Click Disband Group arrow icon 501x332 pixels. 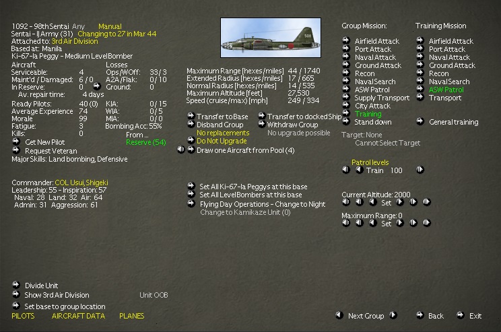pyautogui.click(x=191, y=124)
